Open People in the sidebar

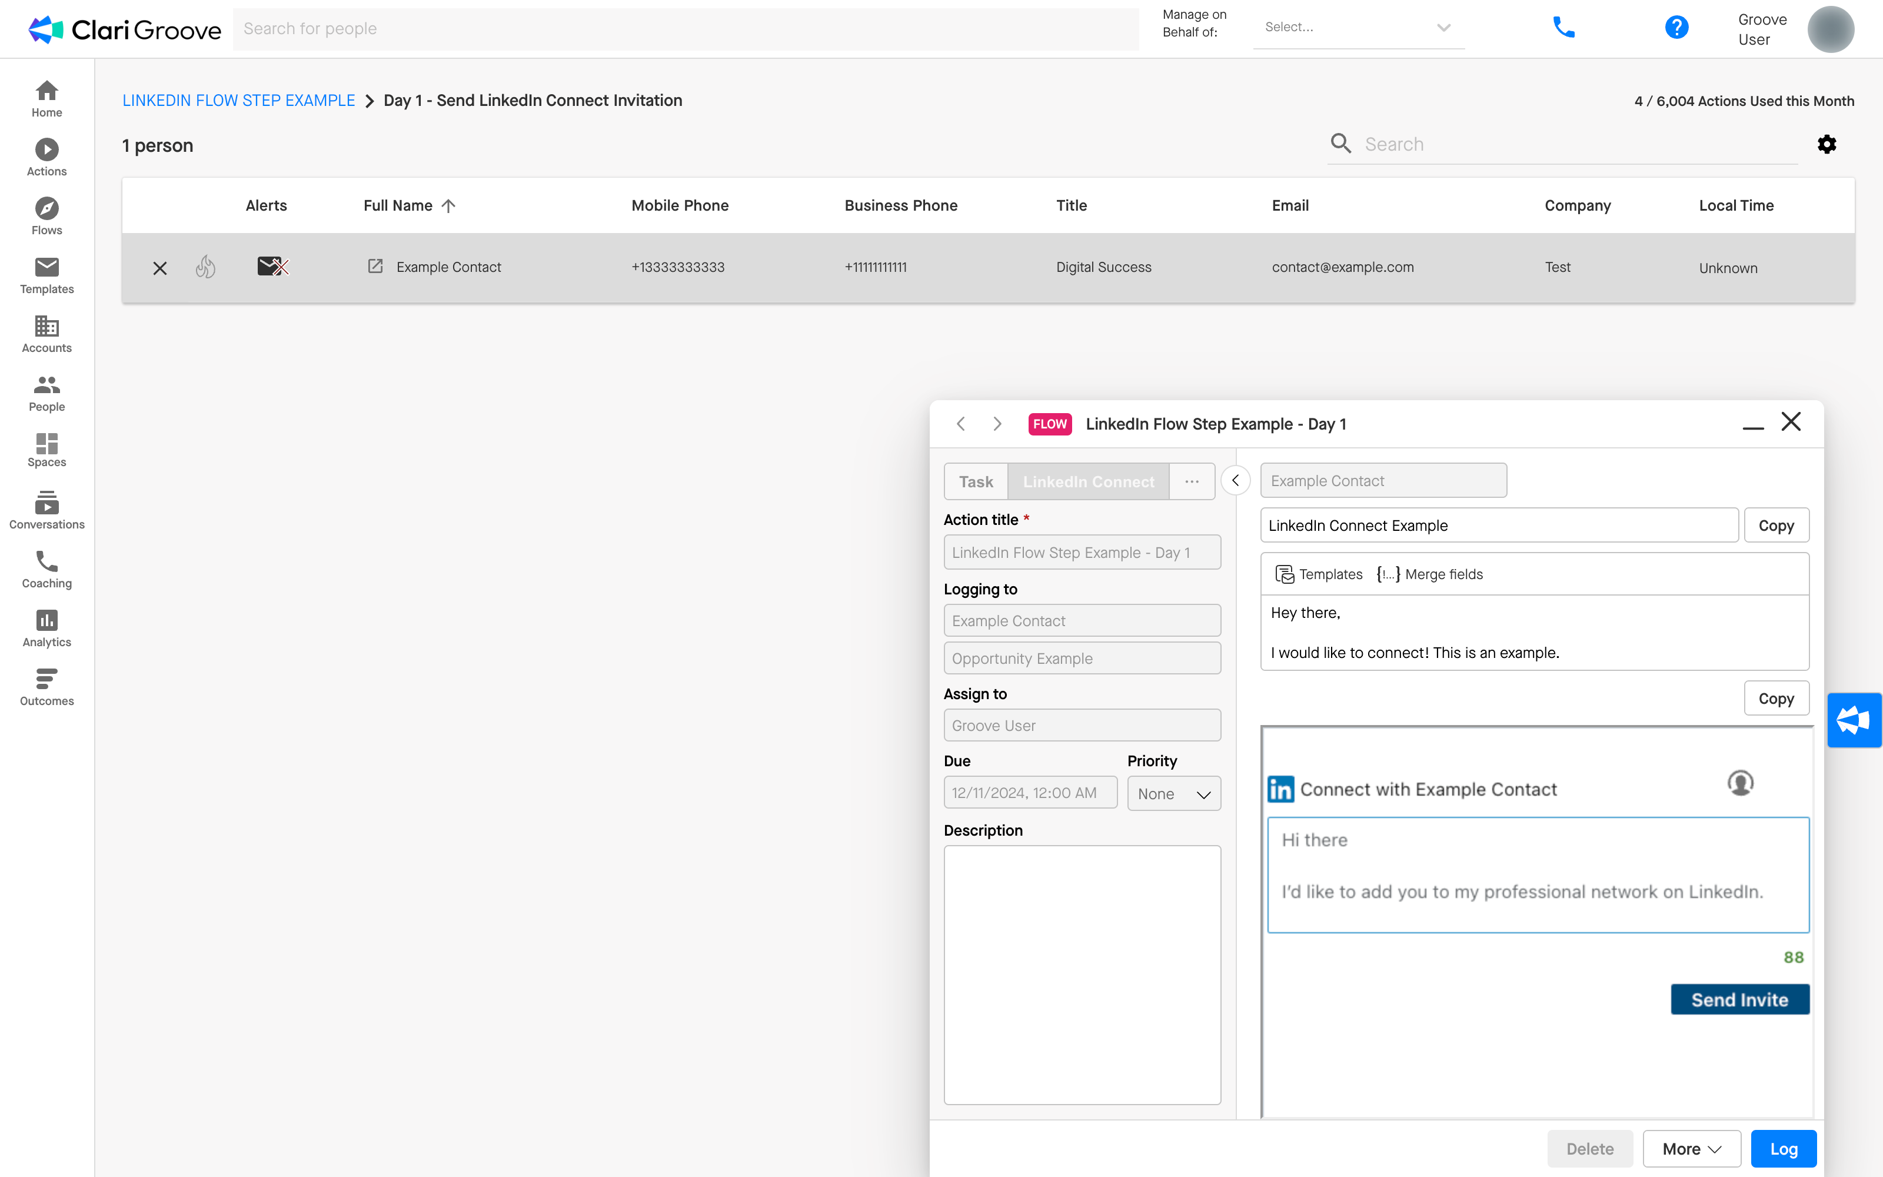coord(46,394)
